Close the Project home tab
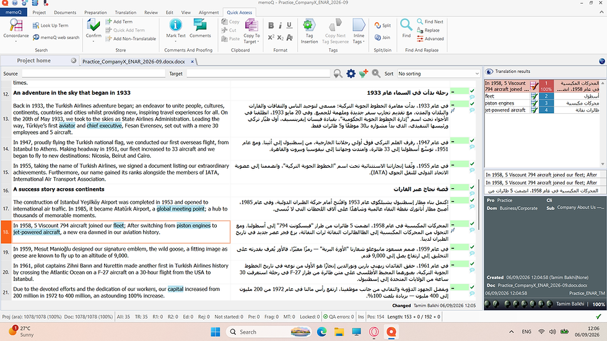 point(74,61)
